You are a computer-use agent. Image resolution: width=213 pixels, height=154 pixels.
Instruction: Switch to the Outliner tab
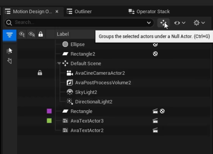coord(79,12)
